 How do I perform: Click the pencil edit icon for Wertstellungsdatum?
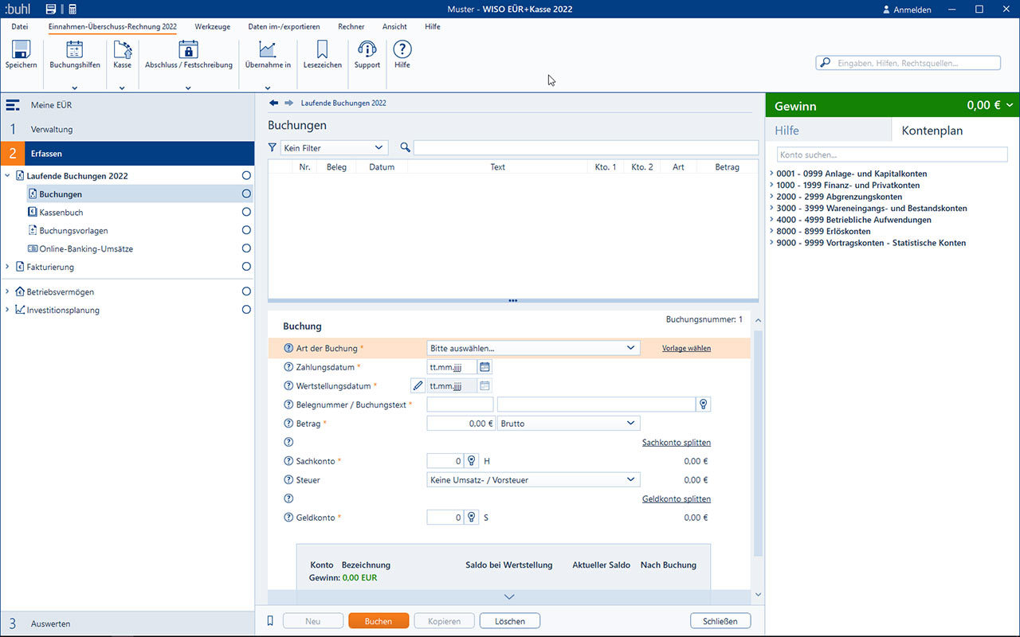(418, 385)
